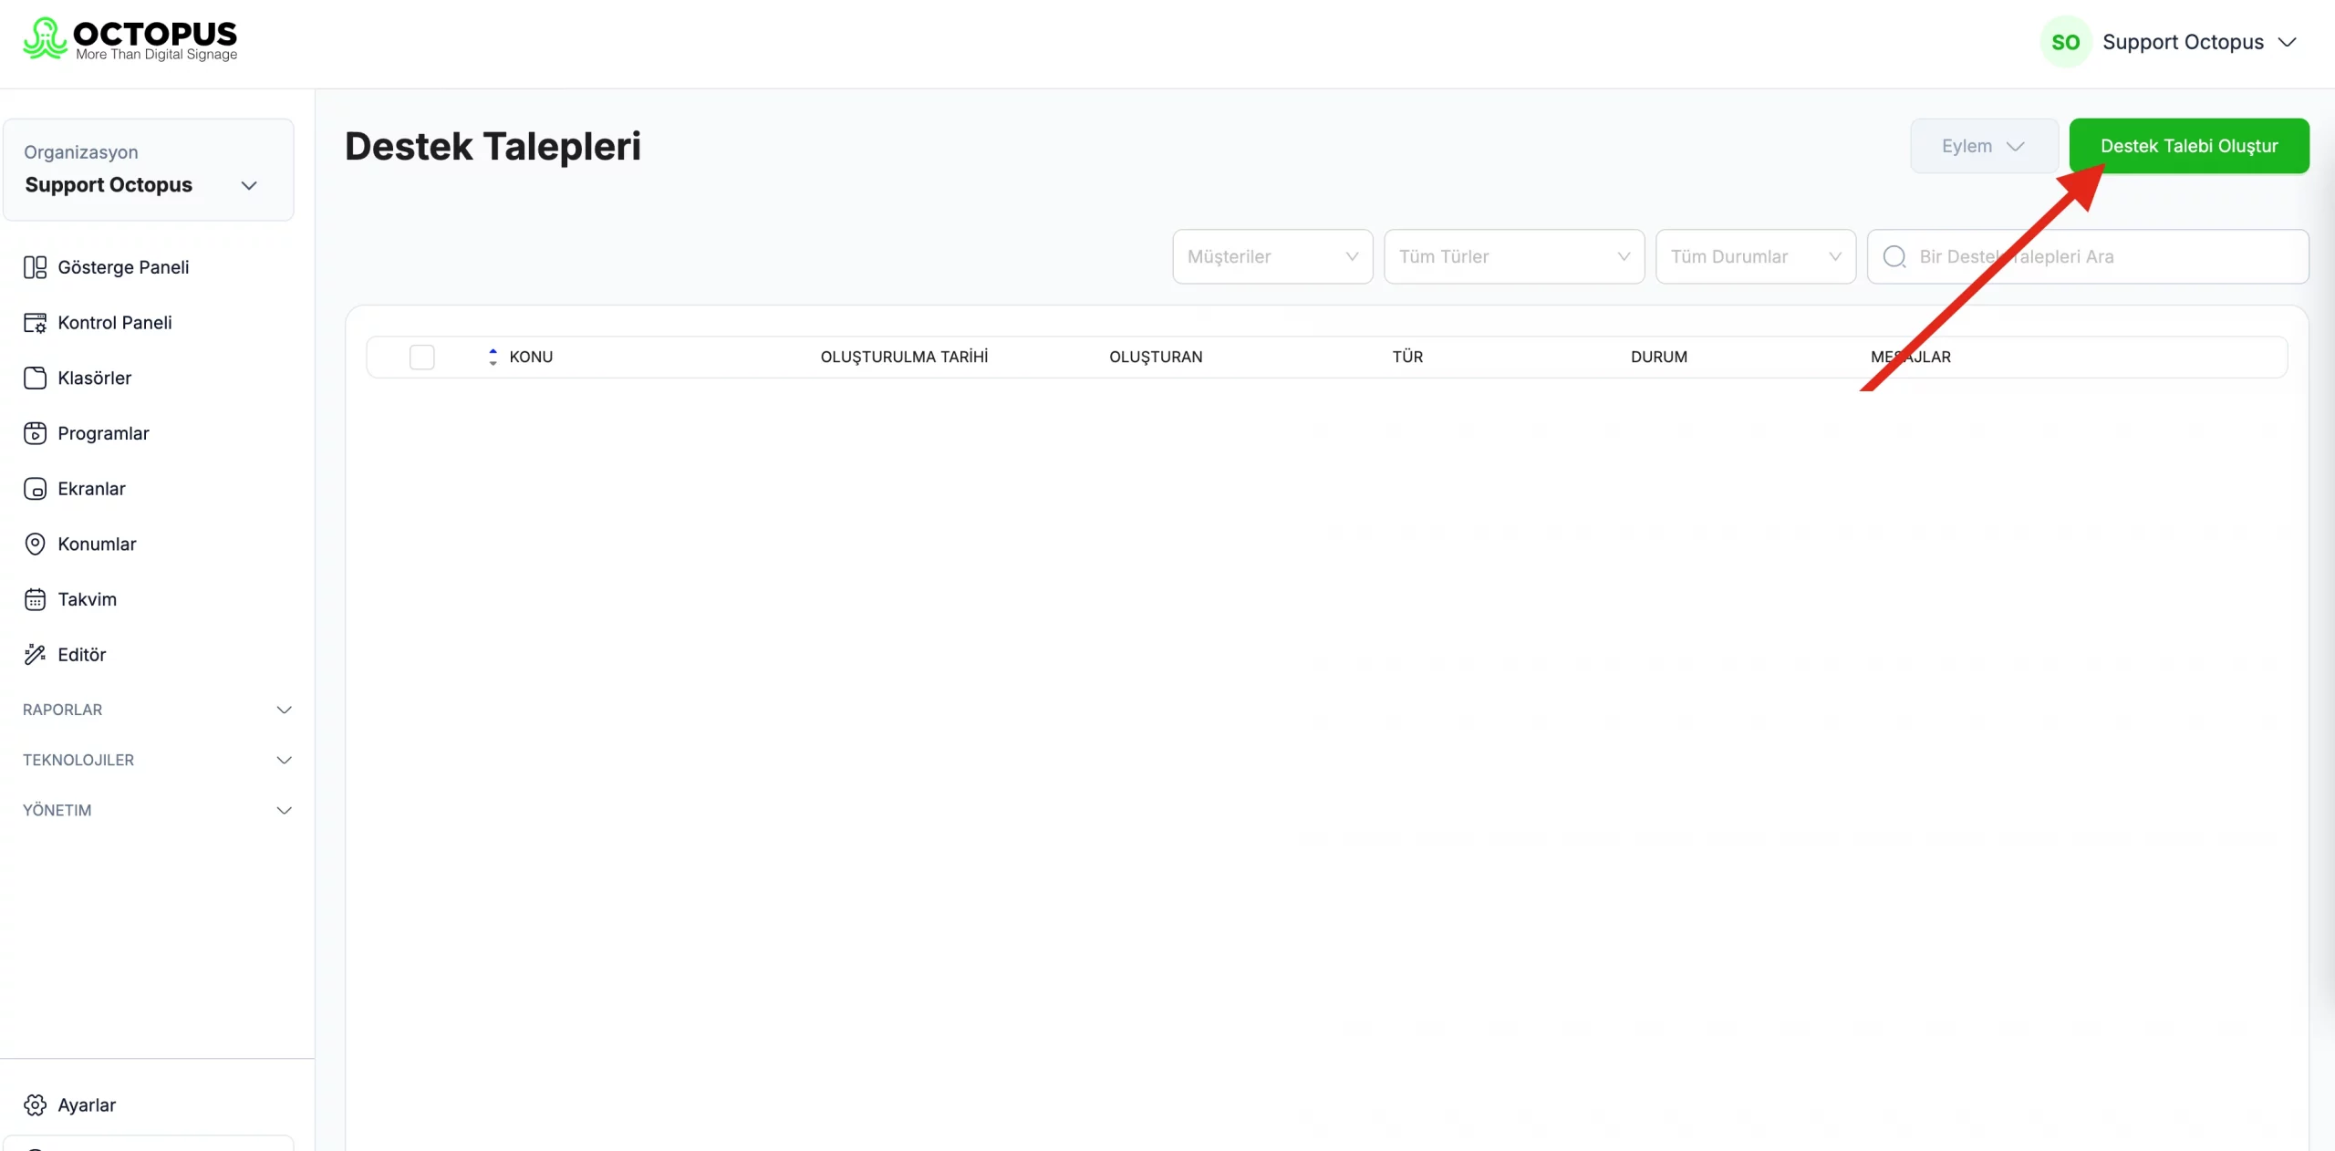Expand the TEKNOLOJILER section

157,760
